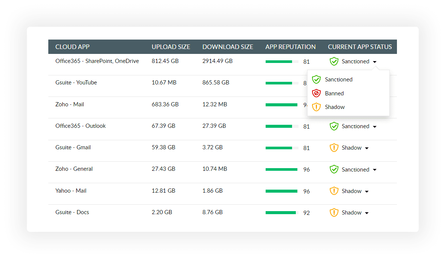Click Shadow status label for Yahoo Mail
Viewport: 446px width, 259px height.
coord(351,192)
